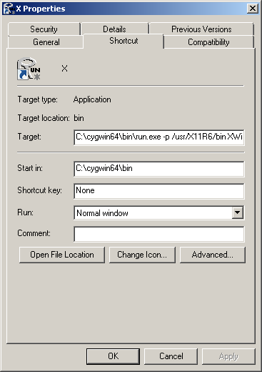
Task: Click the Cancel button
Action: (171, 356)
